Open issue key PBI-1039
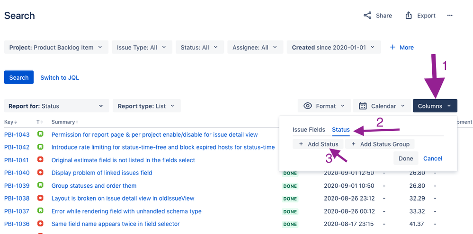 pos(17,185)
